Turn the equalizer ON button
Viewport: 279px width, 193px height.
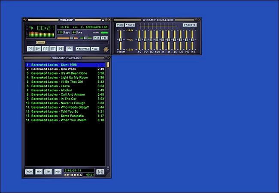click(120, 25)
